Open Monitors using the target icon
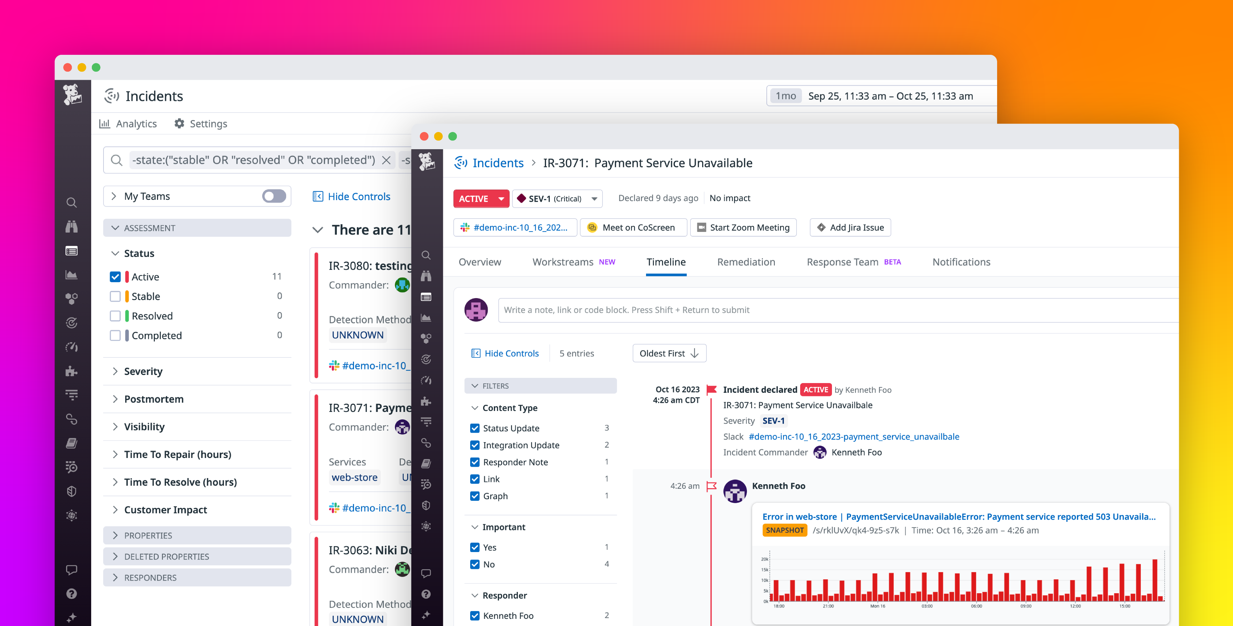Screen dimensions: 1233x626 point(72,323)
